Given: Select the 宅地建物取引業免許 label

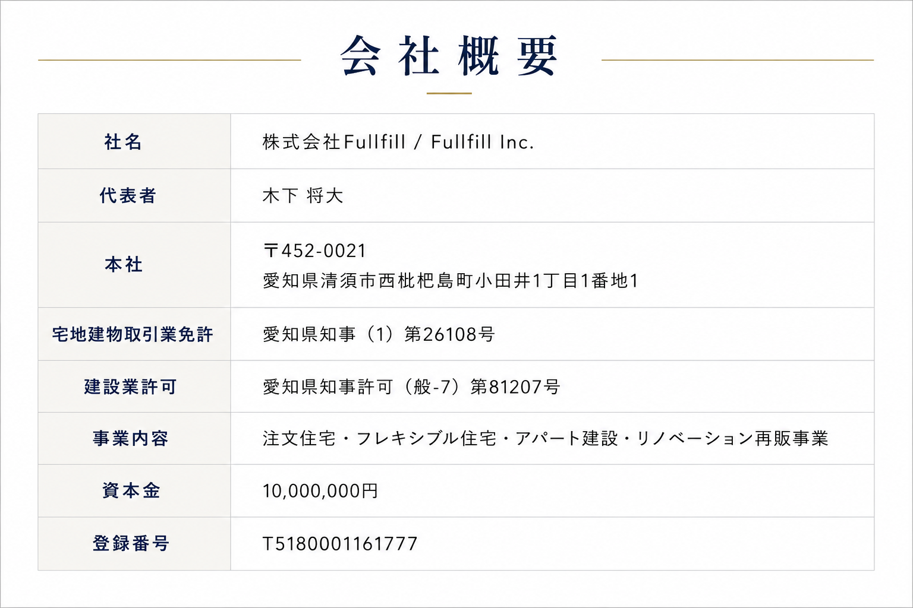Looking at the screenshot, I should (133, 334).
